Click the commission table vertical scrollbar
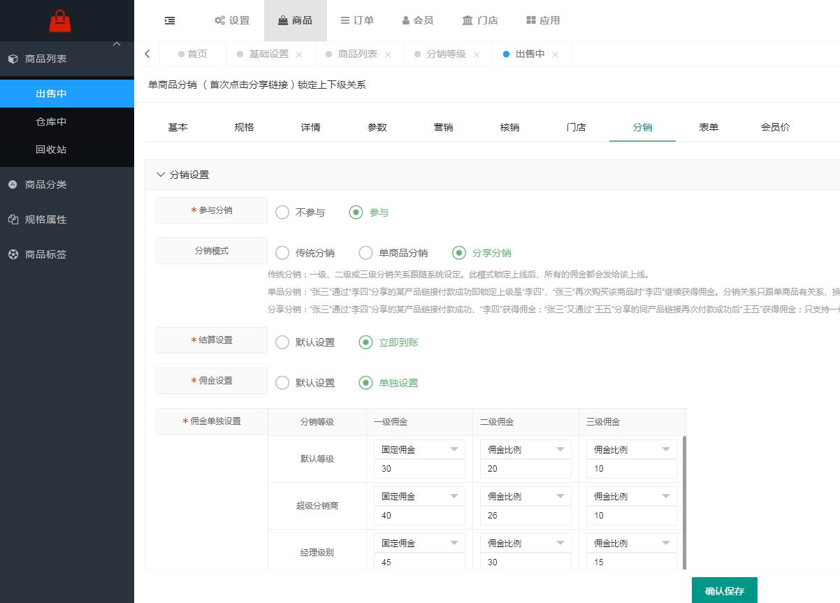840x603 pixels. (684, 502)
